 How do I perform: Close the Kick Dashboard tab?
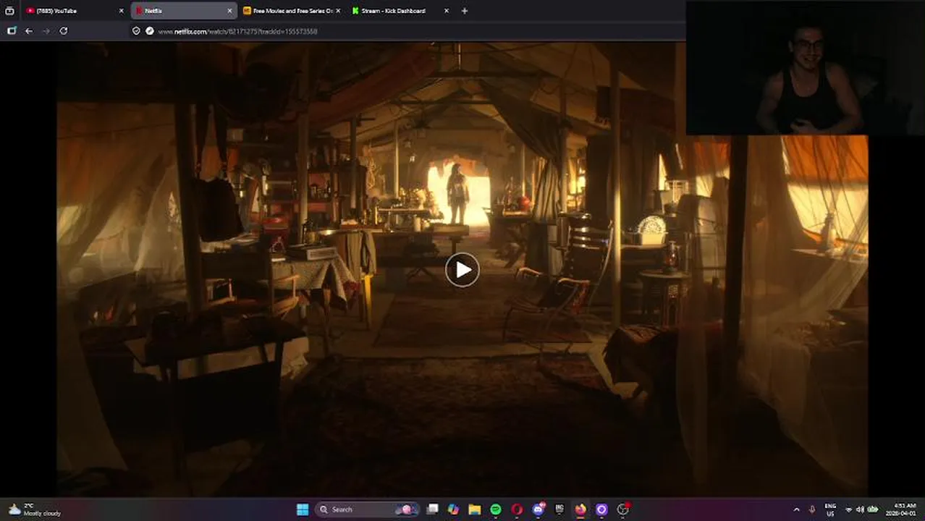point(446,11)
